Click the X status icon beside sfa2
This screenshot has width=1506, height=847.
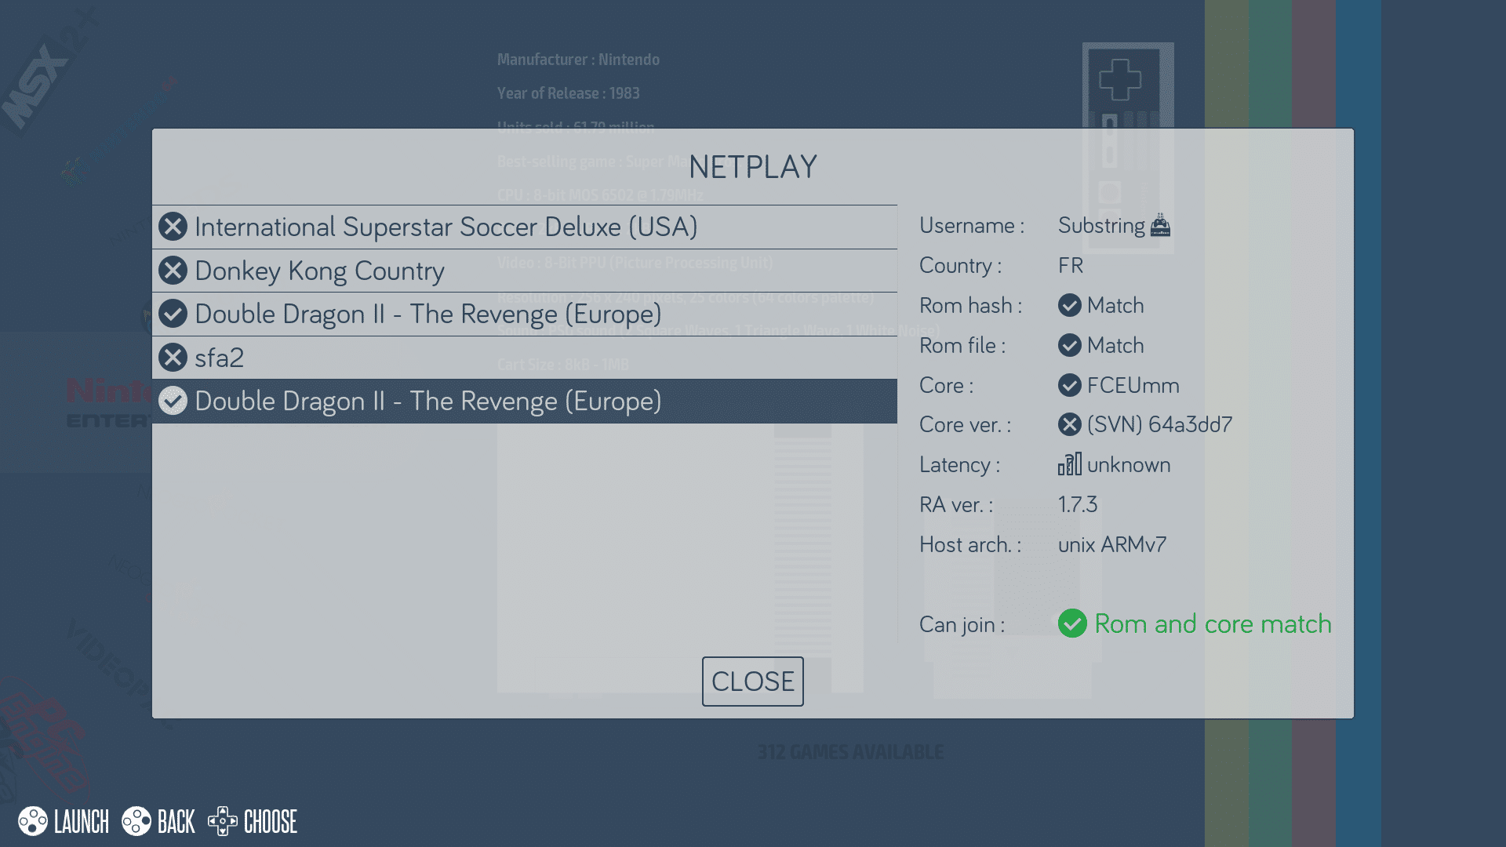pyautogui.click(x=173, y=358)
